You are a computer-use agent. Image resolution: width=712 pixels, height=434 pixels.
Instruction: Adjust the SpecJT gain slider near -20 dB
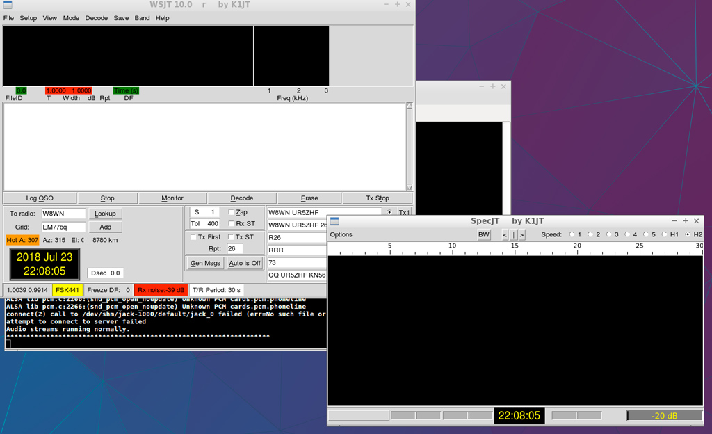tap(576, 415)
